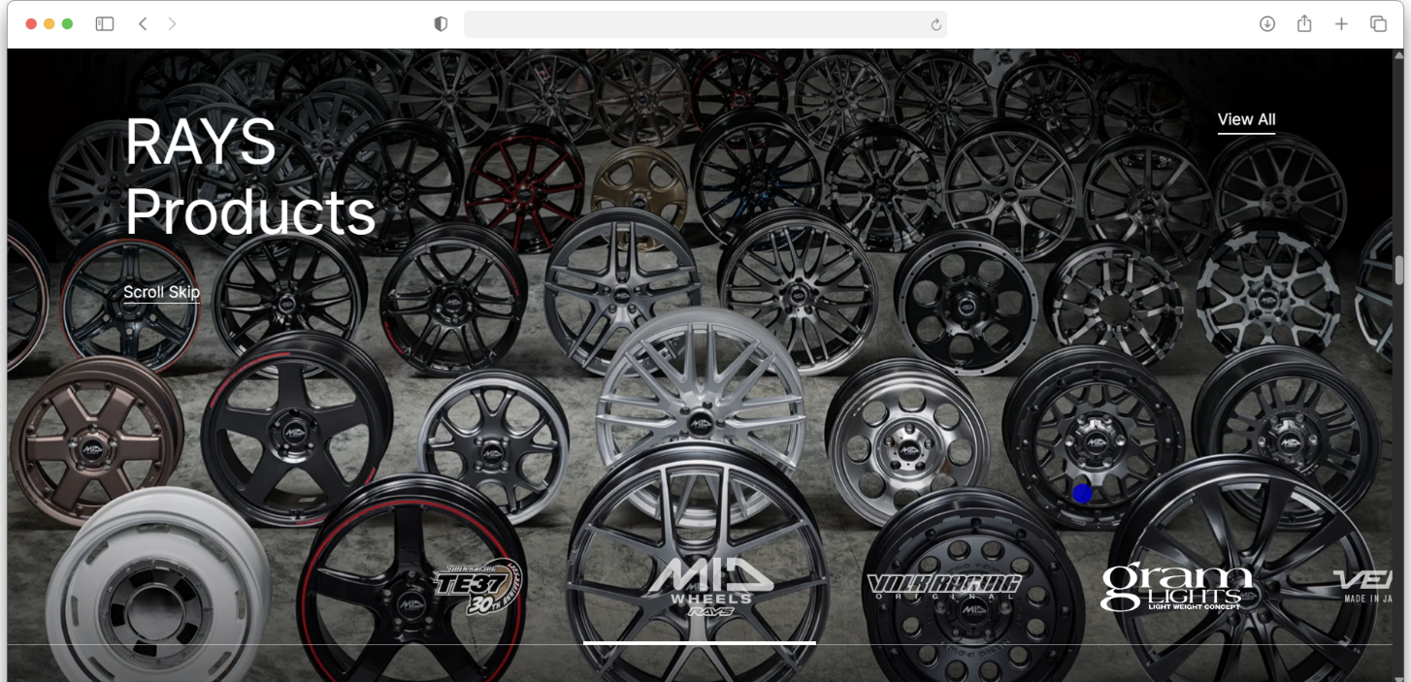Close the Safari window
This screenshot has height=682, width=1411.
pos(31,24)
